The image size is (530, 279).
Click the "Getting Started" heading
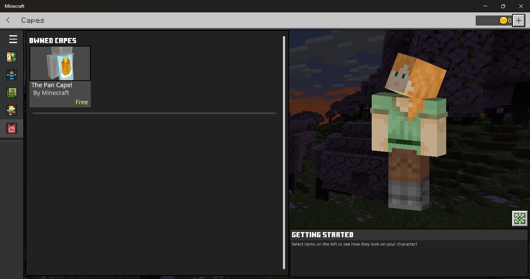click(x=322, y=235)
